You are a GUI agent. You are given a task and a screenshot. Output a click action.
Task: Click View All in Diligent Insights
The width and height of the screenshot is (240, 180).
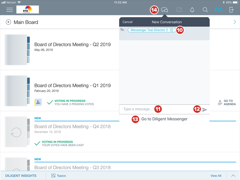tap(216, 176)
